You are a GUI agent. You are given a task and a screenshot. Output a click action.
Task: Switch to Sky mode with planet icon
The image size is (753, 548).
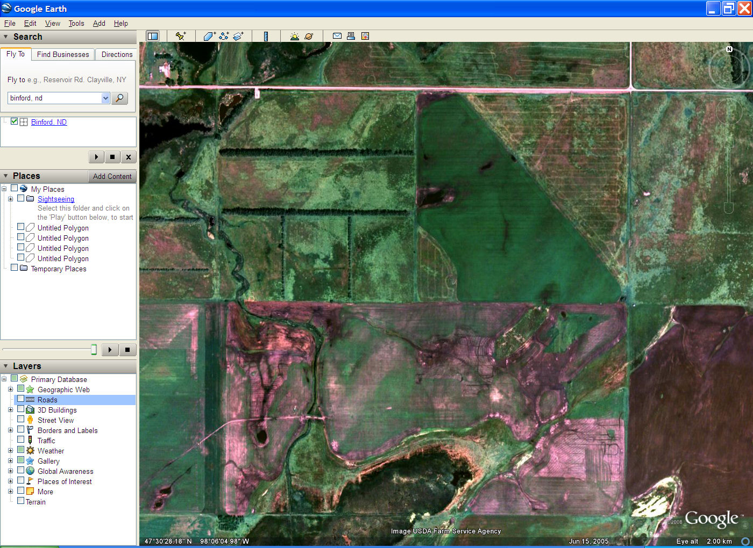pyautogui.click(x=309, y=36)
